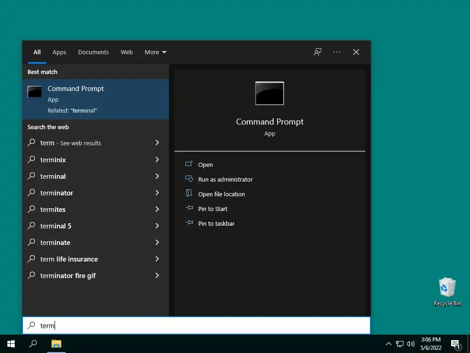Show hidden tray icons with the up chevron
The height and width of the screenshot is (353, 470).
(388, 344)
